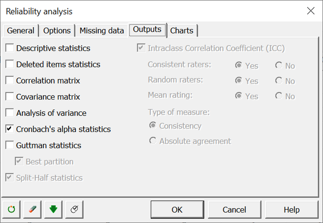The height and width of the screenshot is (223, 323).
Task: Click the mouse selection mode icon
Action: click(x=74, y=209)
